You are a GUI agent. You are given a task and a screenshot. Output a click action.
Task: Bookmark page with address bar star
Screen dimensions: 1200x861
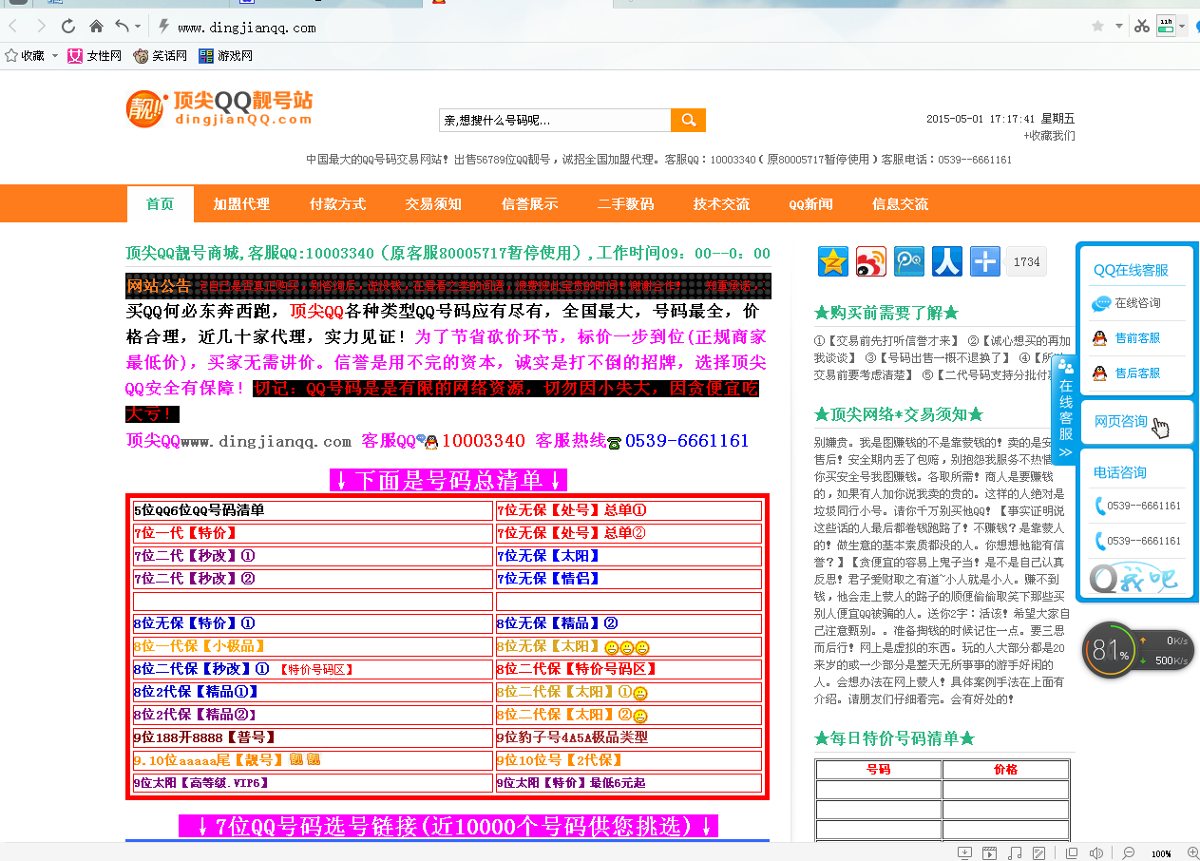[1097, 27]
